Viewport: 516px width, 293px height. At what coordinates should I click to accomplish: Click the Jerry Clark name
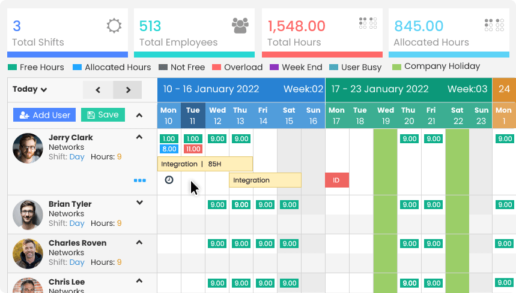71,137
